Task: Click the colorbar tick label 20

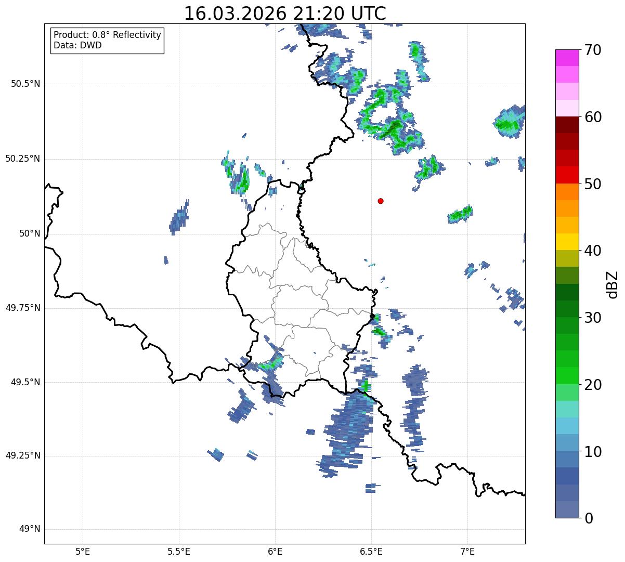Action: (x=593, y=385)
